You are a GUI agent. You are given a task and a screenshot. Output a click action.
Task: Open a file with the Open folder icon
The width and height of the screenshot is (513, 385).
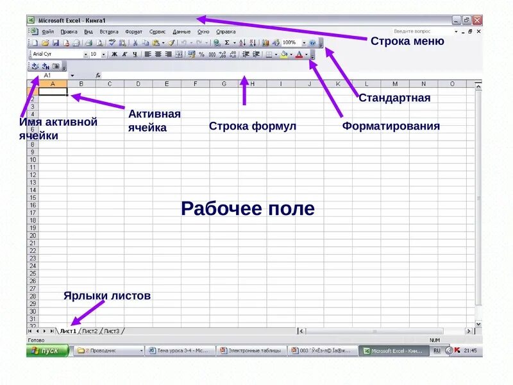pyautogui.click(x=46, y=42)
